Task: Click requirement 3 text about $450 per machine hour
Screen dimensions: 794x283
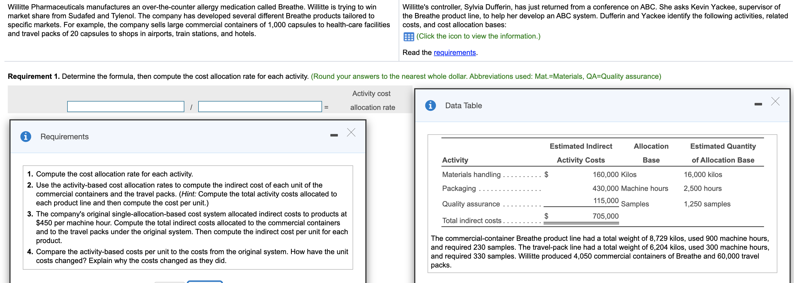Action: click(192, 227)
